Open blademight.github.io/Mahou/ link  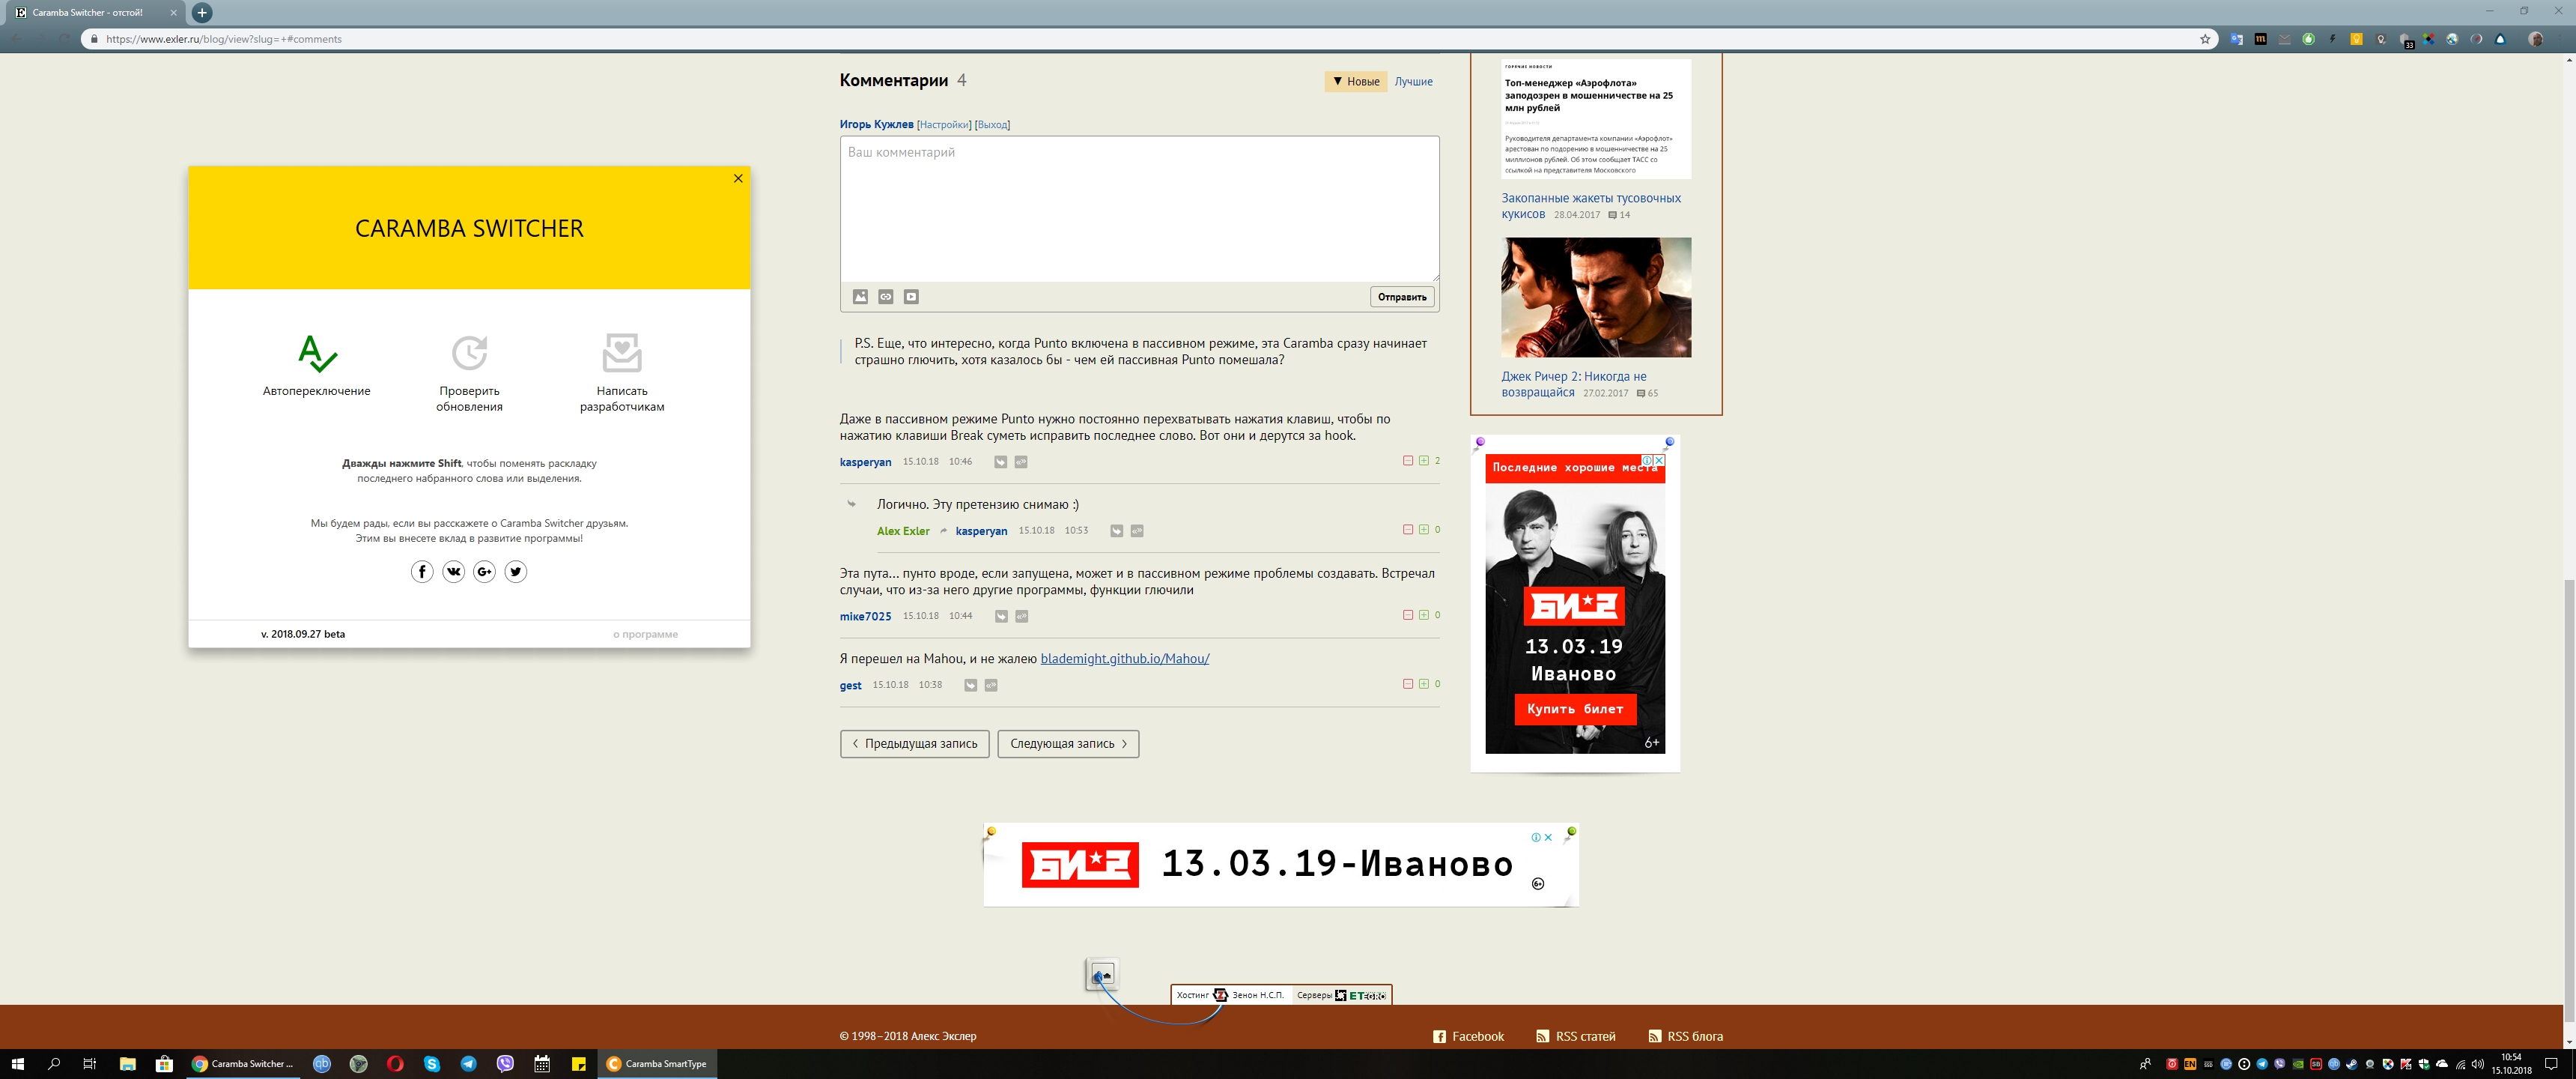(x=1124, y=659)
